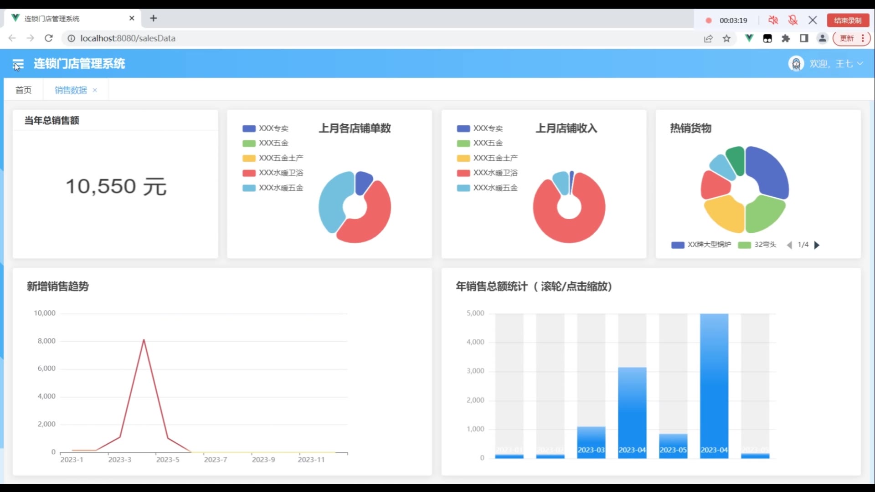Mute recording speaker icon
875x492 pixels.
[x=773, y=20]
